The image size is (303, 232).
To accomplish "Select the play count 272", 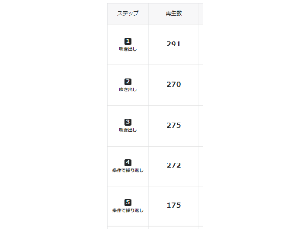I will click(x=174, y=166).
